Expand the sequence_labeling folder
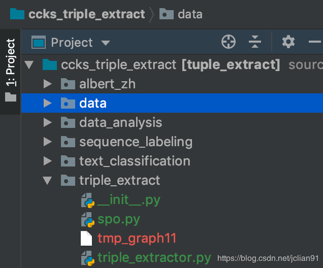The image size is (323, 268). (48, 142)
